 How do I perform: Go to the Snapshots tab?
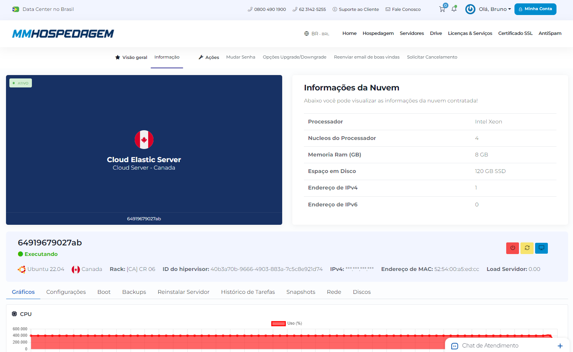(x=301, y=292)
